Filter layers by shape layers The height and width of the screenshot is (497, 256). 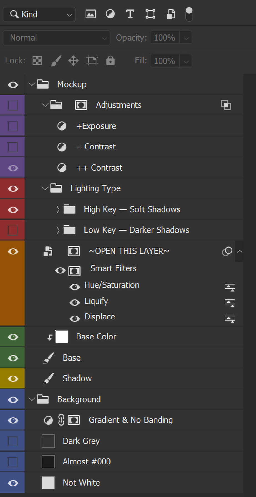point(150,14)
